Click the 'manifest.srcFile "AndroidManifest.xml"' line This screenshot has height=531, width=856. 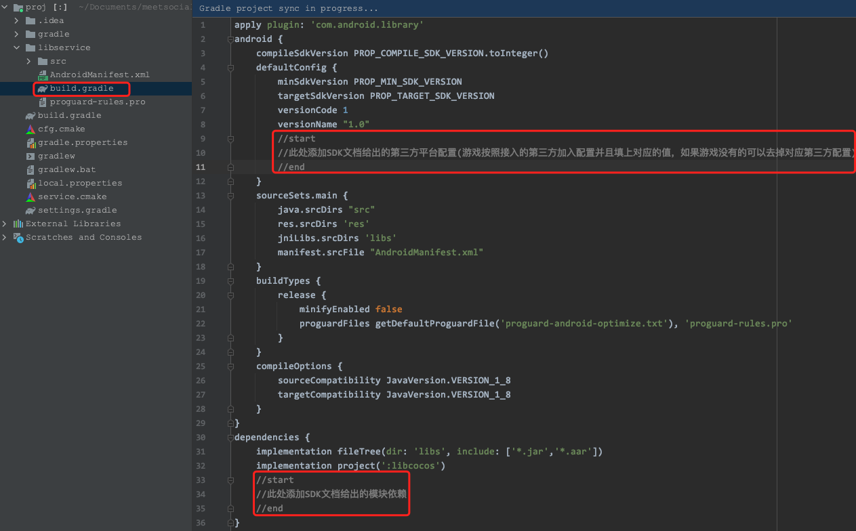(x=381, y=253)
